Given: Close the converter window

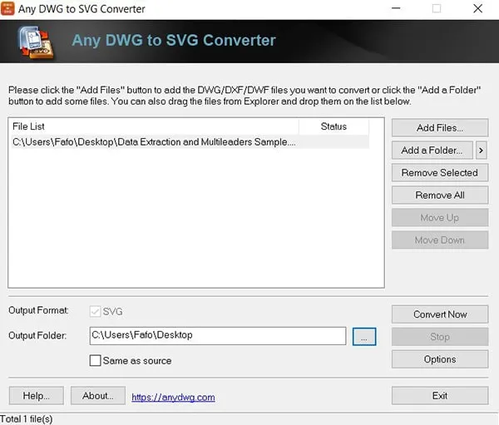Looking at the screenshot, I should (477, 8).
